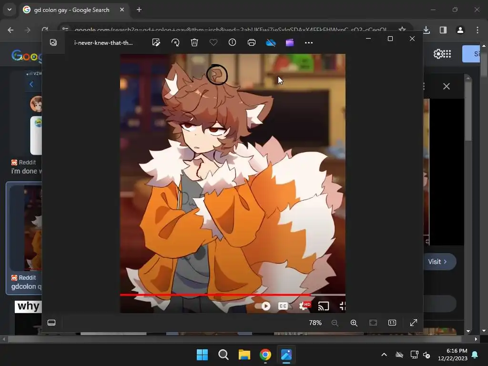Open the Chrome tab search dropdown arrow
This screenshot has height=366, width=488.
point(10,10)
